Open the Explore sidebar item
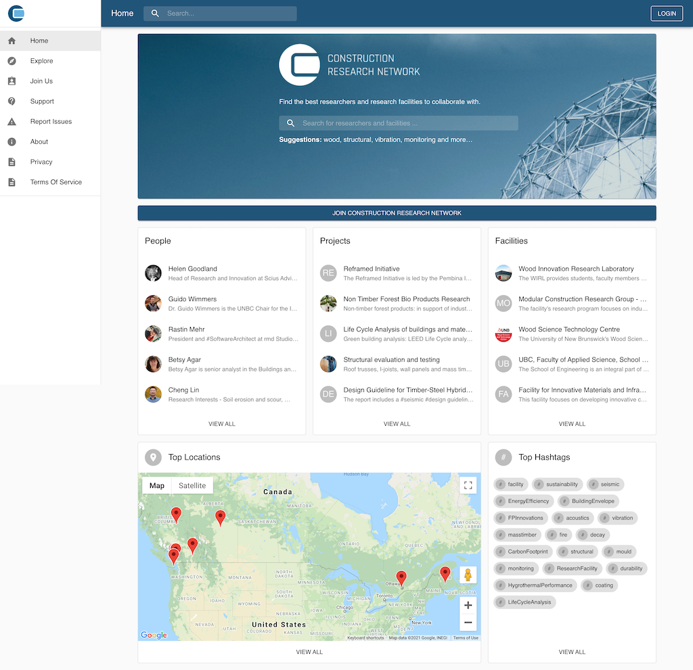Image resolution: width=693 pixels, height=670 pixels. coord(50,61)
